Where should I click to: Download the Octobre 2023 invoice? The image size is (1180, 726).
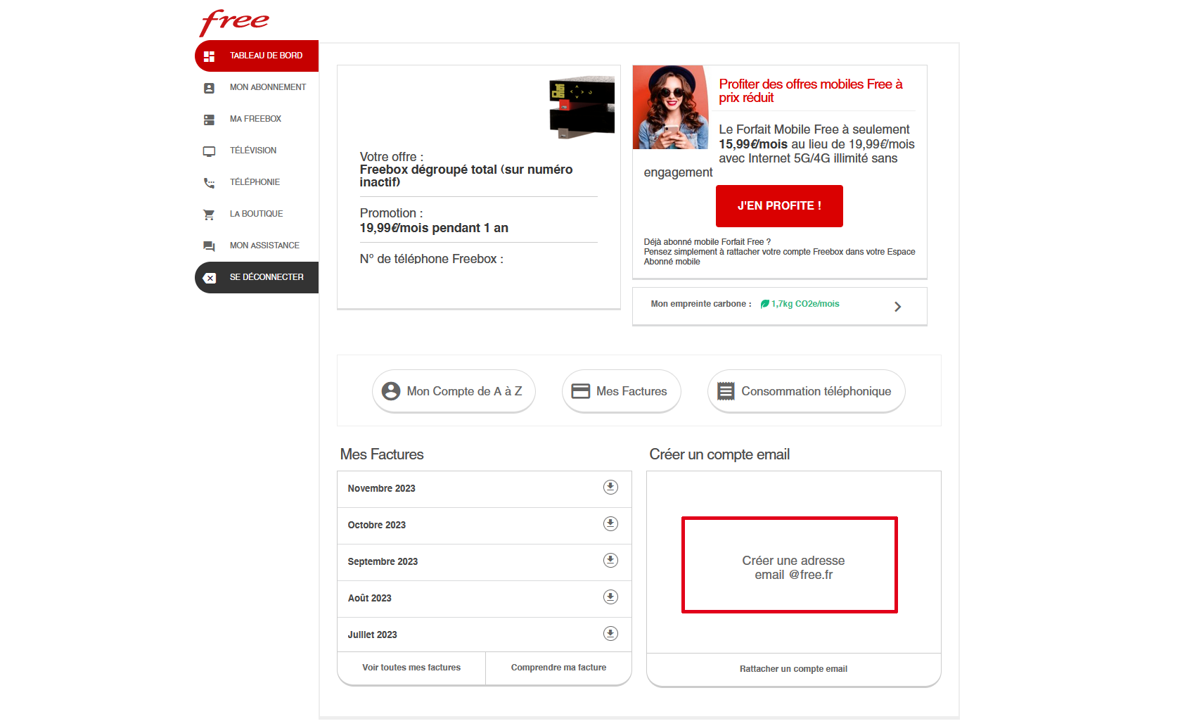[610, 523]
